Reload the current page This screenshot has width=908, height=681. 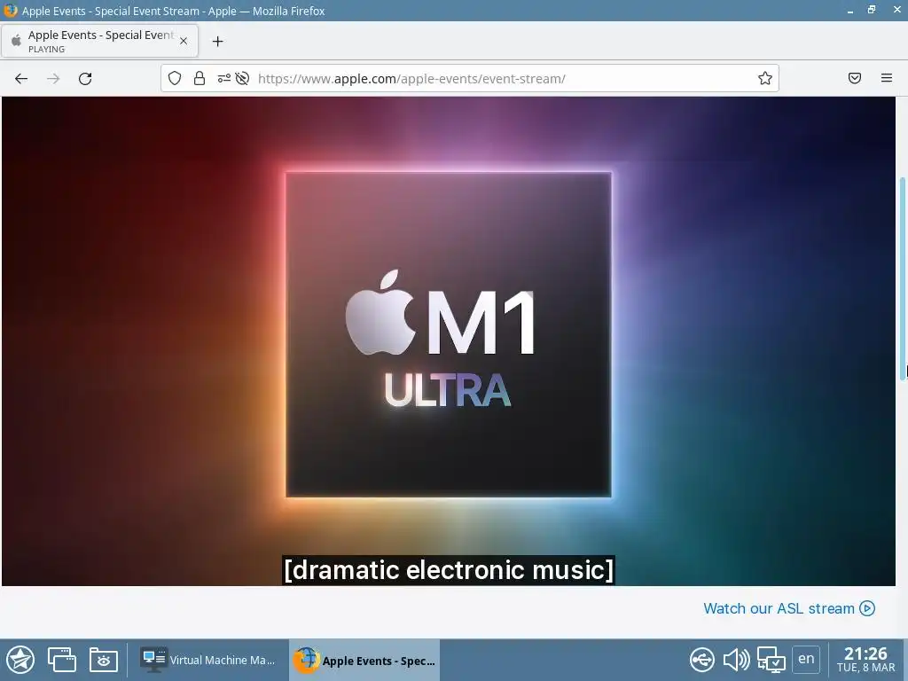(x=85, y=78)
